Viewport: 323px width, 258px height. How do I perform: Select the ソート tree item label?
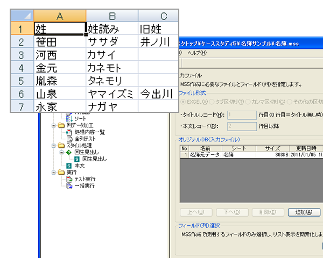click(80, 119)
